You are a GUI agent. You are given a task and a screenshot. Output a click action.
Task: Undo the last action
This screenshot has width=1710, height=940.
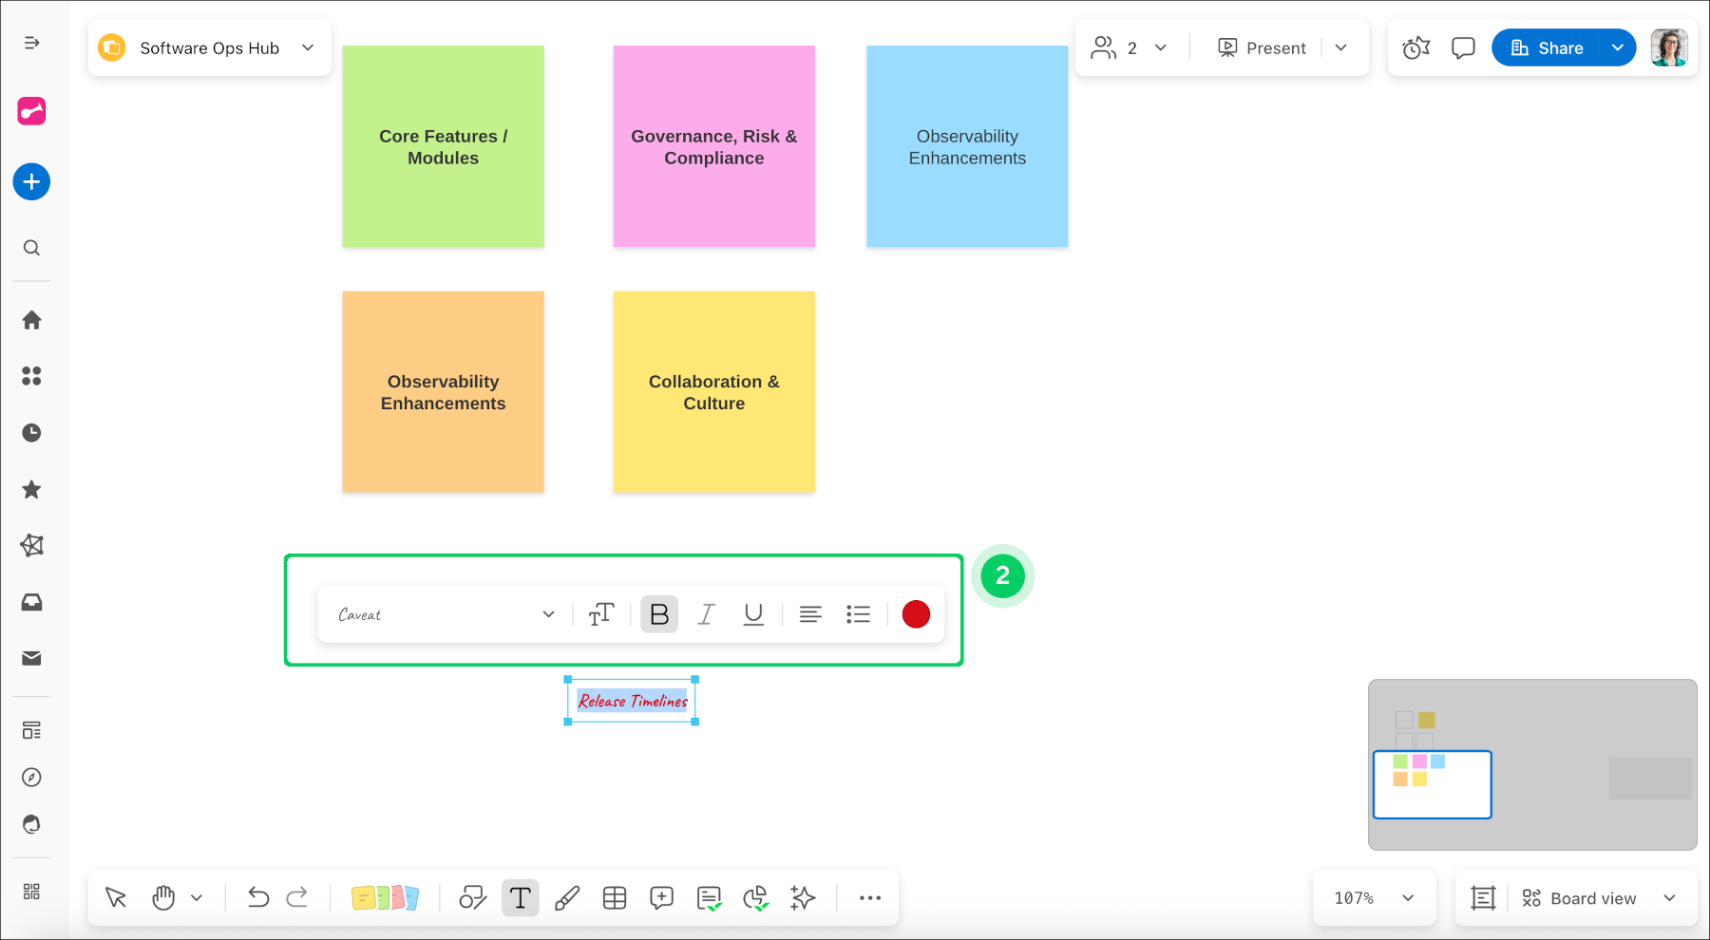257,897
